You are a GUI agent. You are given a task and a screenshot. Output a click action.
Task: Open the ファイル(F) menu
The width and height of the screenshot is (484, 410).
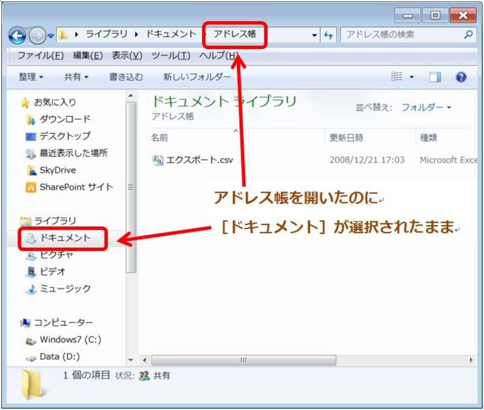point(40,56)
